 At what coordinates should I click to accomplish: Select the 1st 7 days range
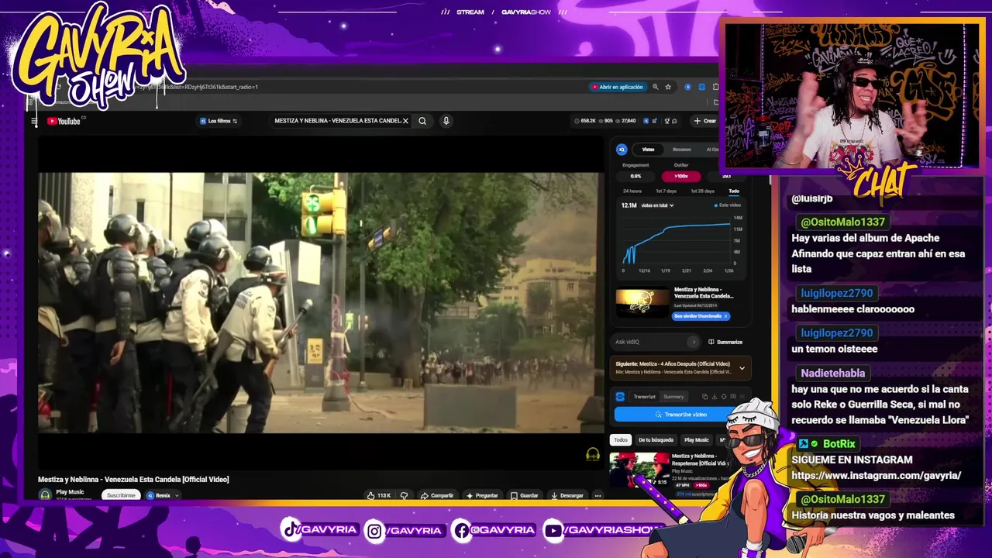666,191
